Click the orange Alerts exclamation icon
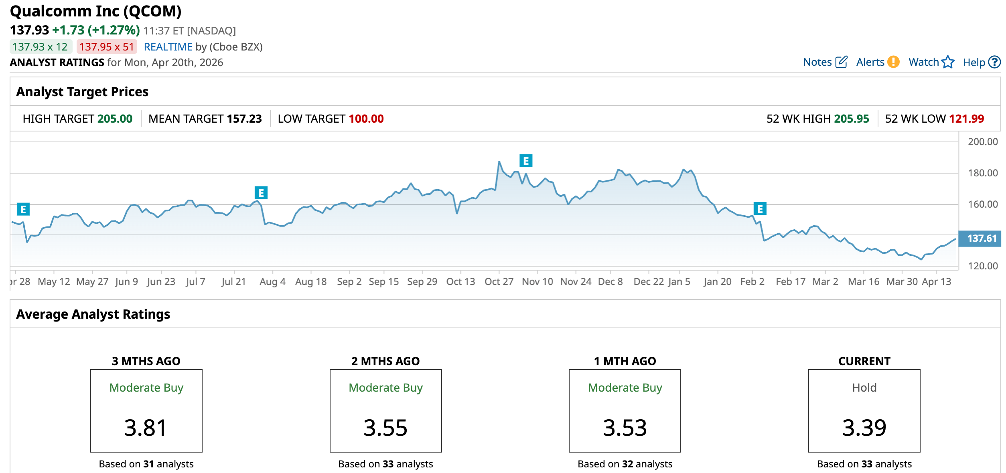The width and height of the screenshot is (1006, 473). coord(893,62)
